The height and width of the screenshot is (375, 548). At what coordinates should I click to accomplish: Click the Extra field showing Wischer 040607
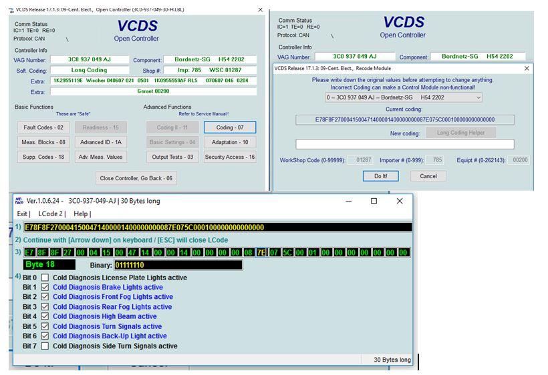coord(153,81)
